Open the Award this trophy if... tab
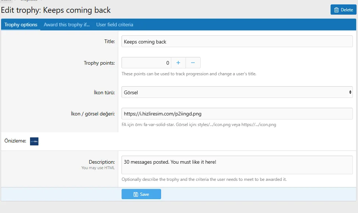358x213 pixels. pos(67,25)
